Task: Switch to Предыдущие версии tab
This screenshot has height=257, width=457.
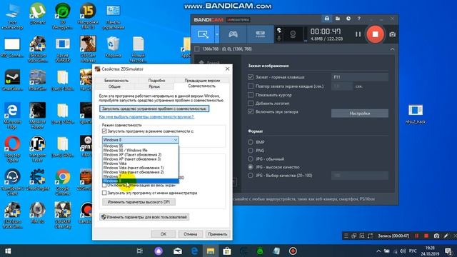Action: click(x=202, y=81)
